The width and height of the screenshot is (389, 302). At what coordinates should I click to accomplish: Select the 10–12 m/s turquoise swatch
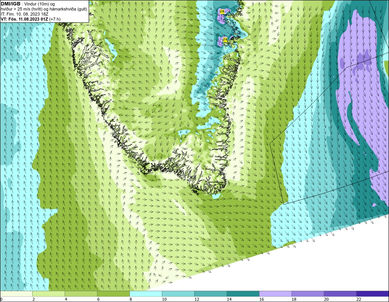(x=178, y=294)
